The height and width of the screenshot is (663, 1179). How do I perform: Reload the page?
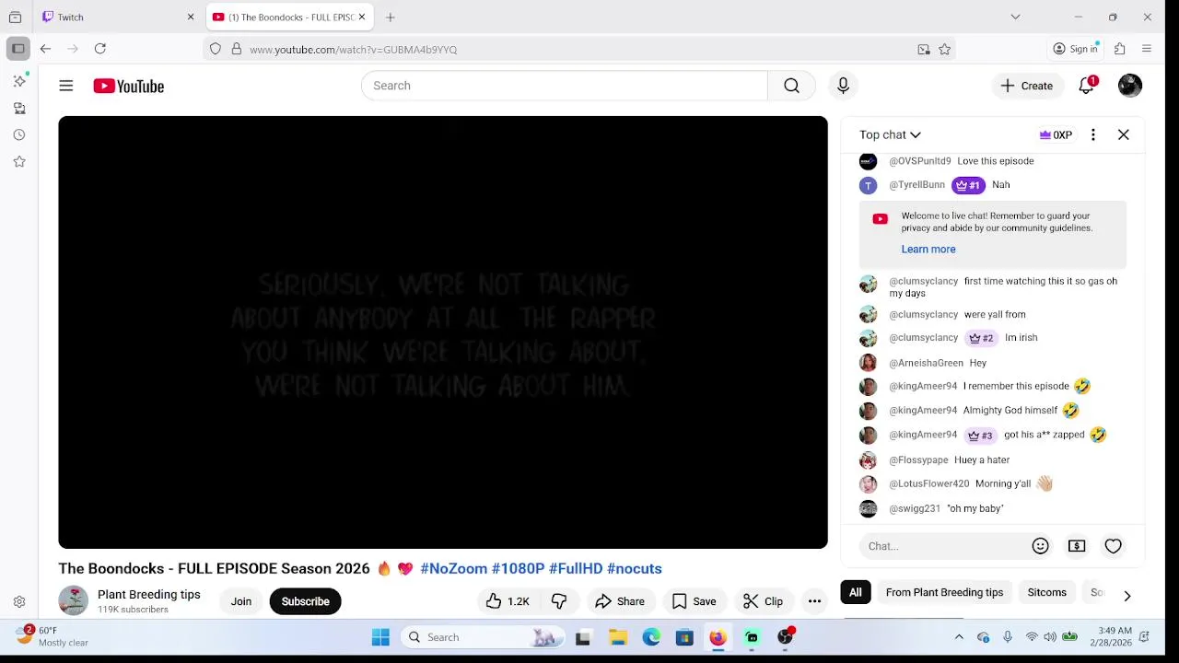pyautogui.click(x=100, y=49)
